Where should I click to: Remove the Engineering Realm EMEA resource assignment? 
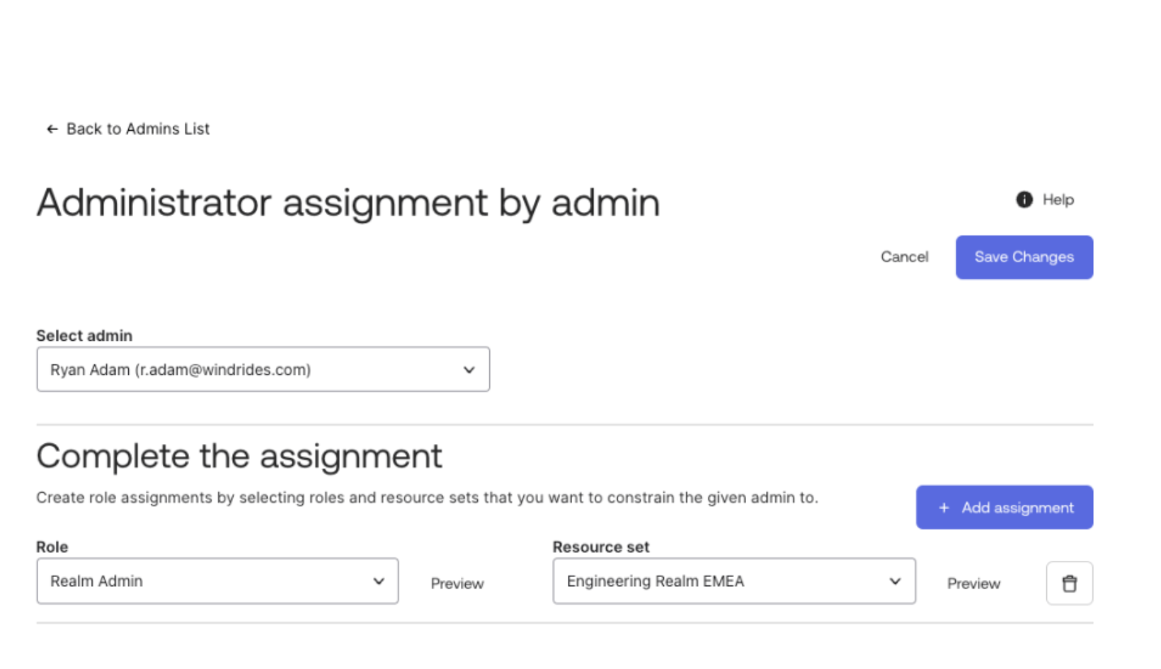click(1069, 583)
